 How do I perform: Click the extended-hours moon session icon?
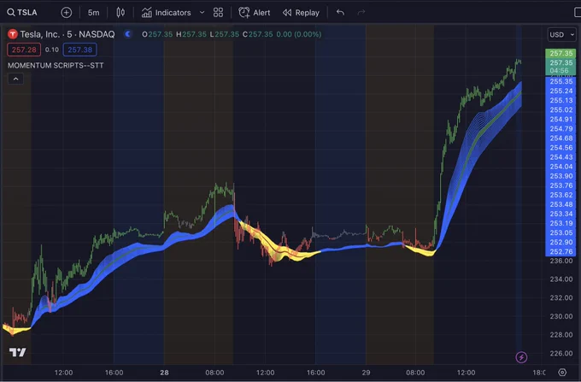(x=128, y=34)
